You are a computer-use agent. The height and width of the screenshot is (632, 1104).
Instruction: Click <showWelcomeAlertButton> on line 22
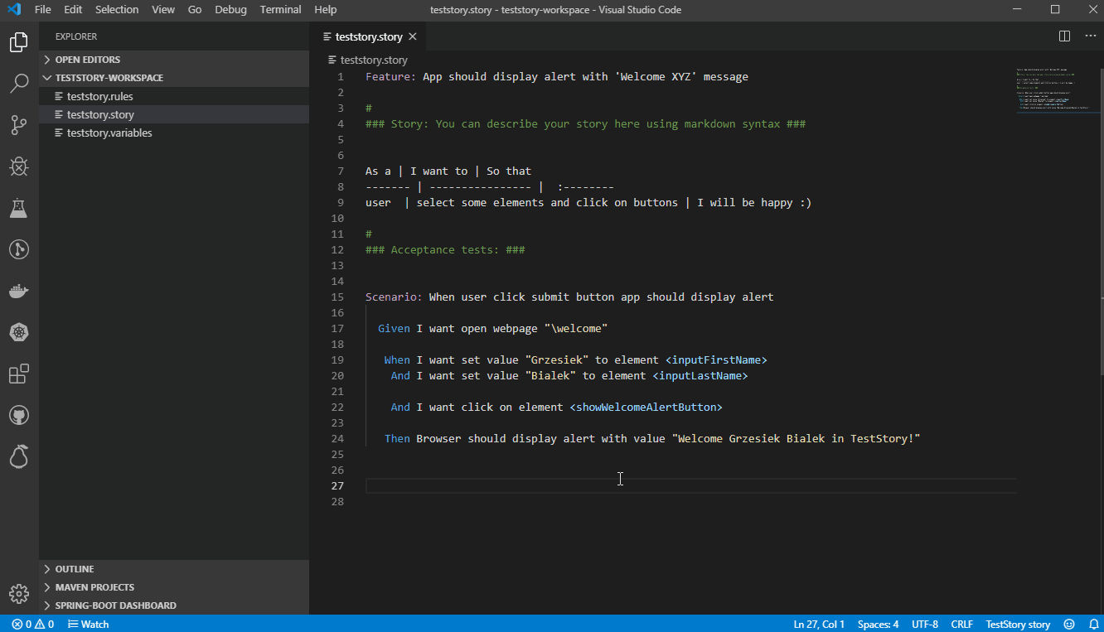click(x=646, y=407)
